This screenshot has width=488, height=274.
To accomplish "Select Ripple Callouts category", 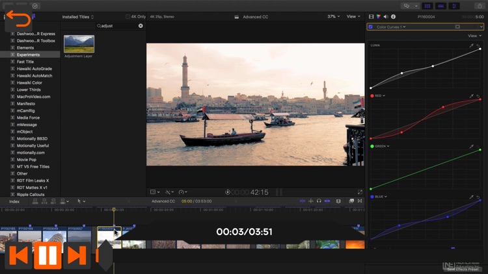I will coord(31,195).
